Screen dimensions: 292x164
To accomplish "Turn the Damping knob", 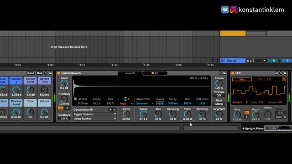I will click(x=173, y=114).
